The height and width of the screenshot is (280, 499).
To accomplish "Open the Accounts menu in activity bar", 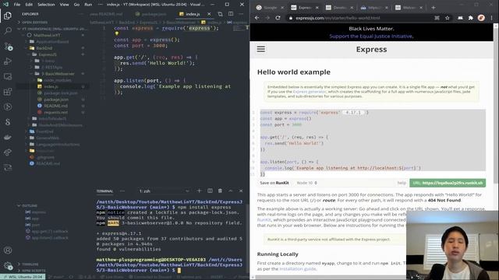I will (8, 250).
